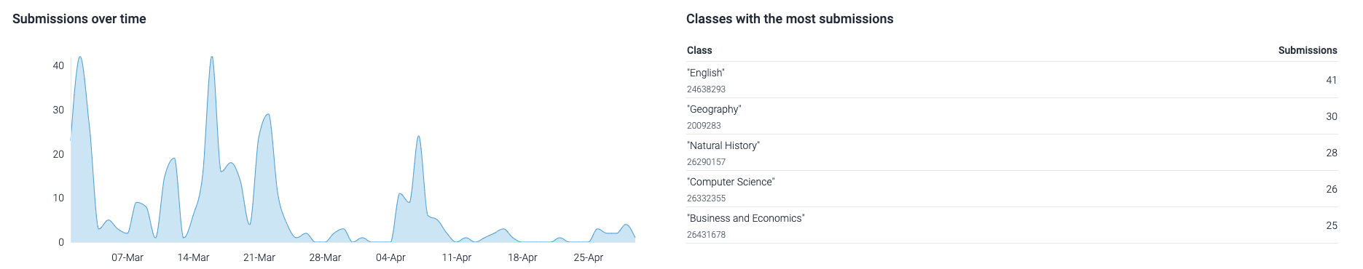Click class ID 26332355 under Computer Science
Screen dimensions: 1363x269
(706, 198)
